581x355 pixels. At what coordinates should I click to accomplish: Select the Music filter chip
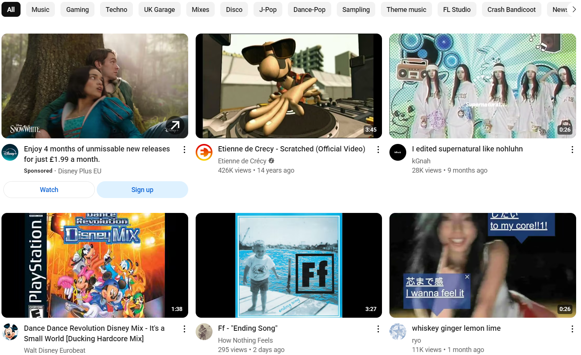[x=40, y=9]
